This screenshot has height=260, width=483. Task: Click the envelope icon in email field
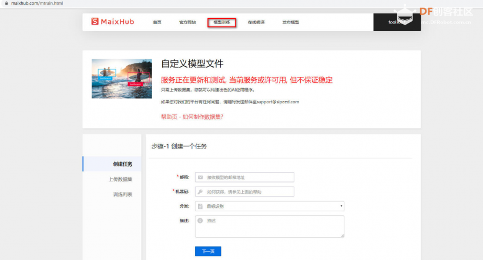point(200,177)
